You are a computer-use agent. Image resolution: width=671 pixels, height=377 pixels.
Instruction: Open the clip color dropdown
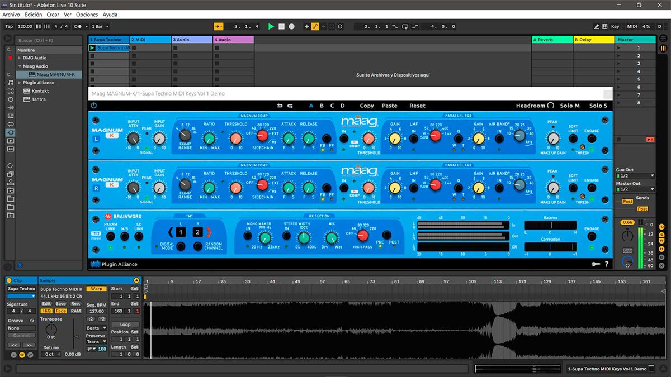point(21,296)
